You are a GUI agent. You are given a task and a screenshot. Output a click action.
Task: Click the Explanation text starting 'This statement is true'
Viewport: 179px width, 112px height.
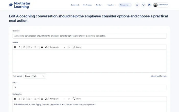point(55,105)
